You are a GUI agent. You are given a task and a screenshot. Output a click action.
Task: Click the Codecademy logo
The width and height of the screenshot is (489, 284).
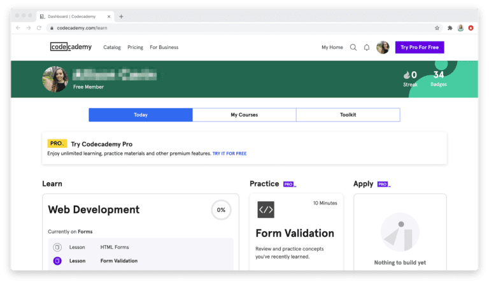point(71,47)
